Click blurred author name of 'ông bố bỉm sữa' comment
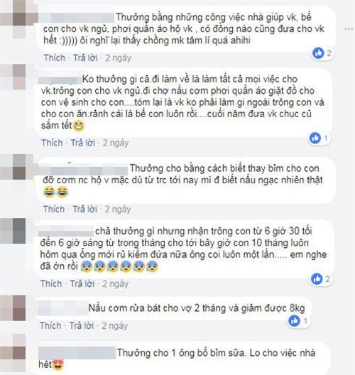This screenshot has height=375, width=355. (77, 353)
